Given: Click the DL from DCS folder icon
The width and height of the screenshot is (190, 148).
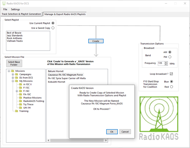Looking at the screenshot, I should click(17, 78).
